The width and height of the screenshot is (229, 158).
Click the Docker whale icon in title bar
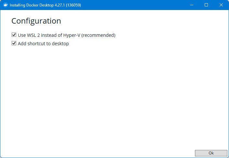5,5
